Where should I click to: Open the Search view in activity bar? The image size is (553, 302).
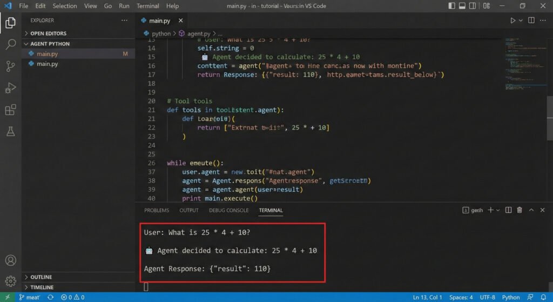[10, 45]
